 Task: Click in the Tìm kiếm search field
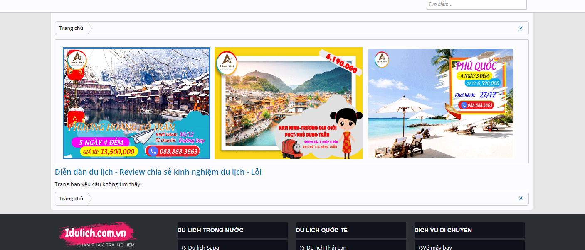(476, 5)
